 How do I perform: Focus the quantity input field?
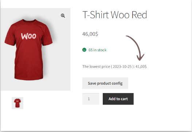[x=91, y=99]
